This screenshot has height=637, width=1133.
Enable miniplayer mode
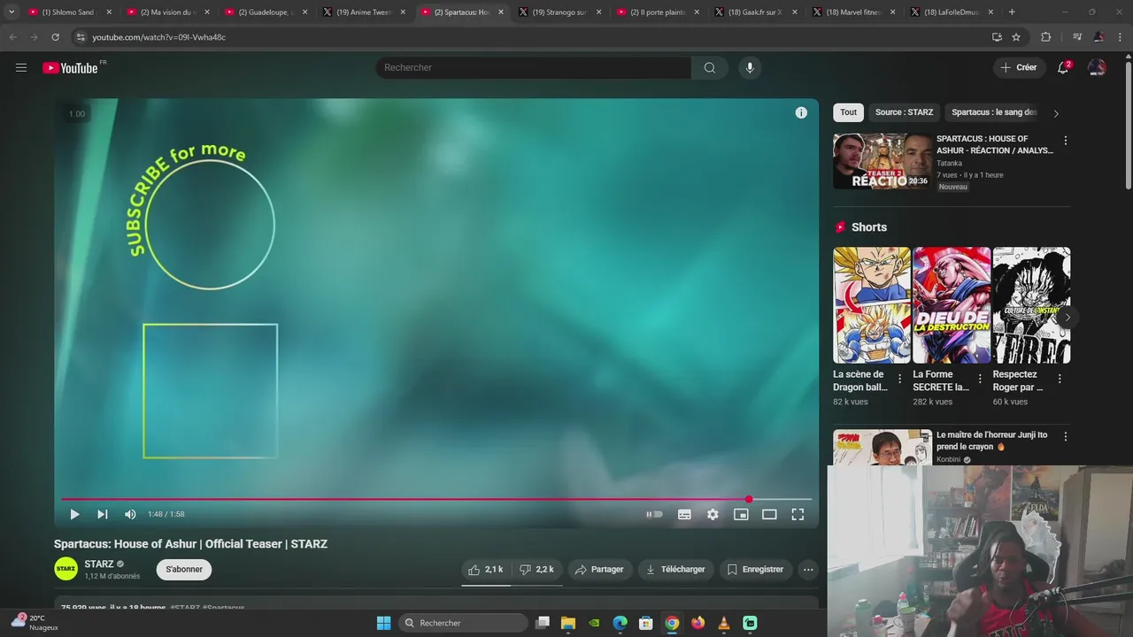click(741, 514)
